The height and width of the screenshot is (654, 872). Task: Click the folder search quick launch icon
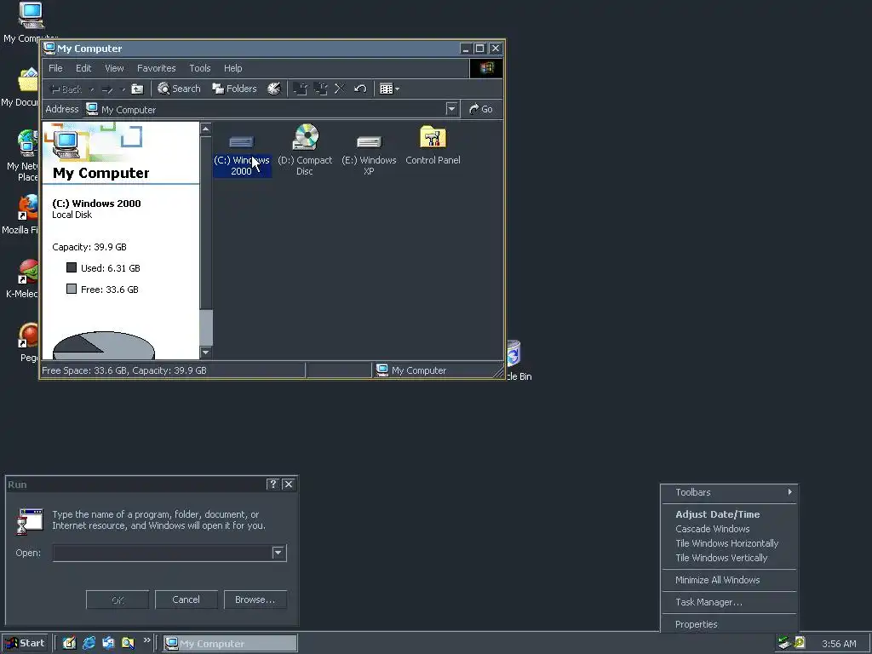(x=128, y=644)
